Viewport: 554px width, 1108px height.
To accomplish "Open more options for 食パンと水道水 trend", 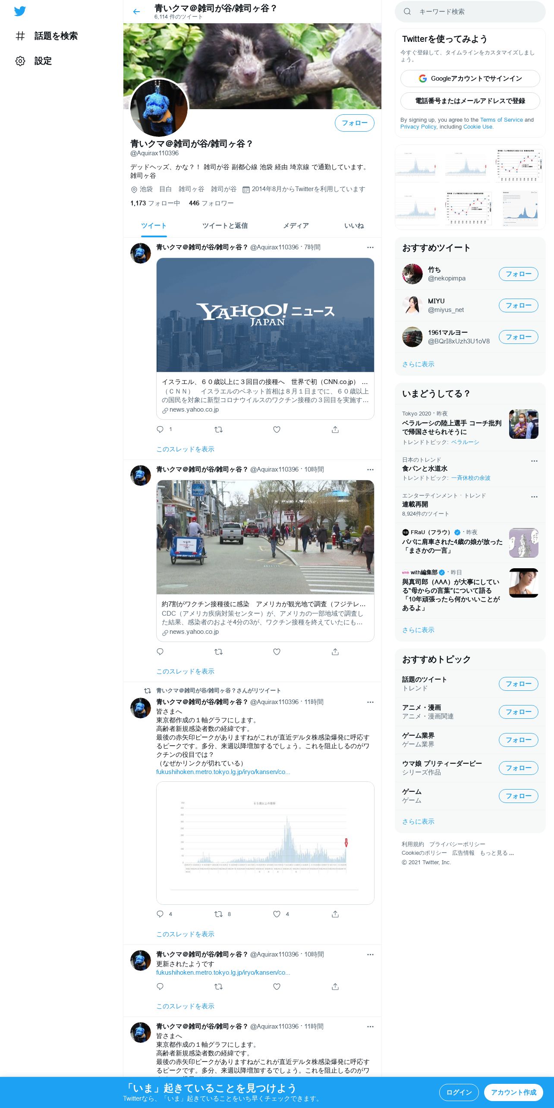I will click(534, 461).
